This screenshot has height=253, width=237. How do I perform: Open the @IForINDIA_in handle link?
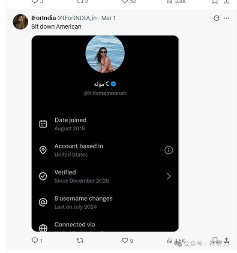point(77,18)
